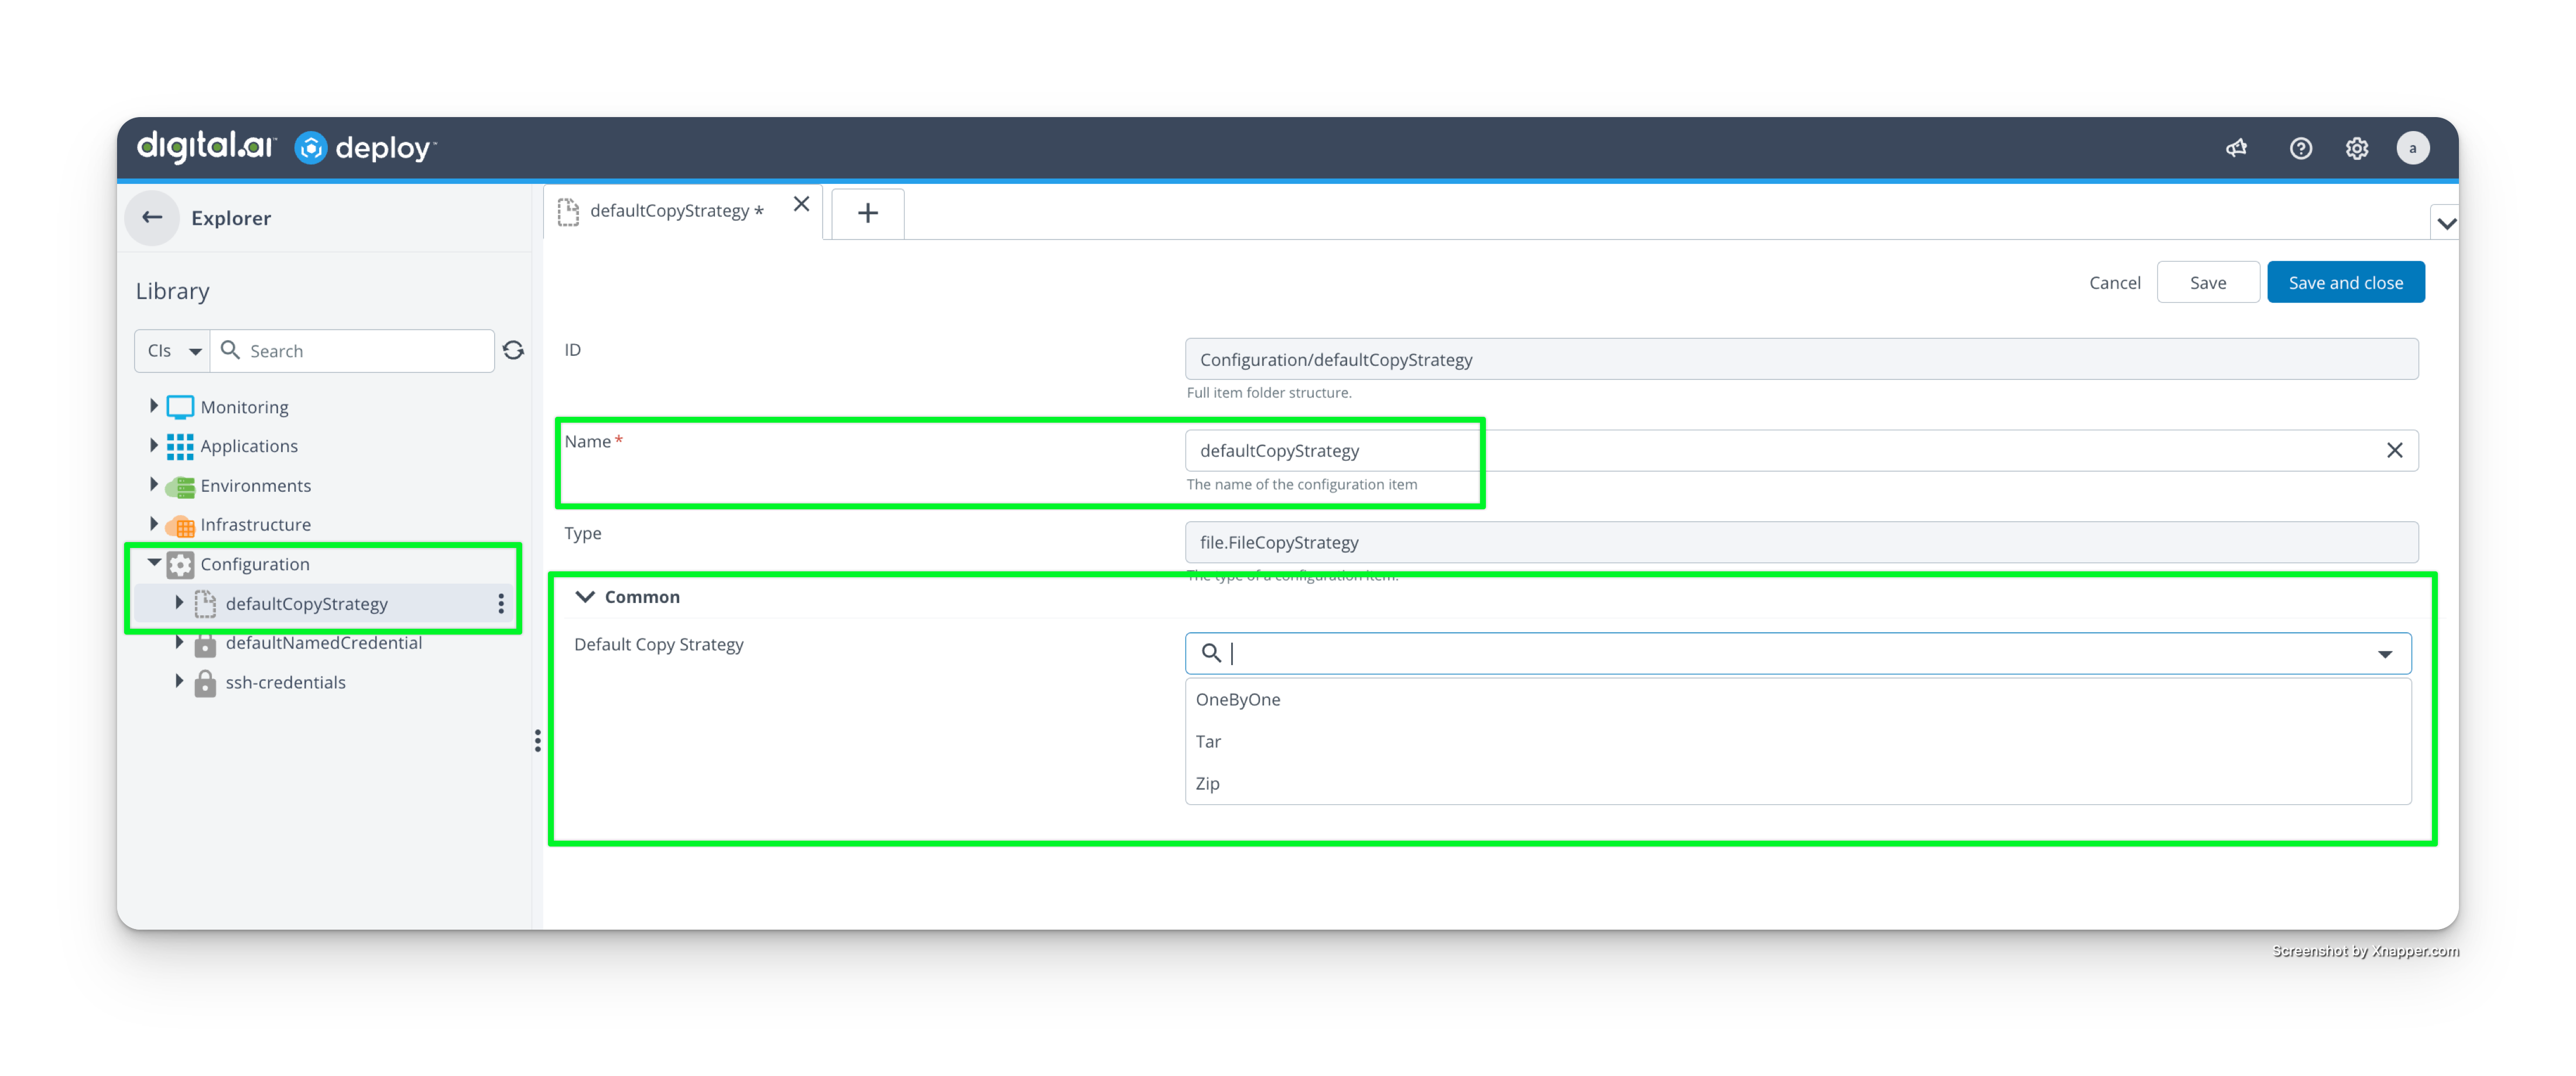Screen dimensions: 2576x1076
Task: Open the CIs filter dropdown
Action: tap(174, 351)
